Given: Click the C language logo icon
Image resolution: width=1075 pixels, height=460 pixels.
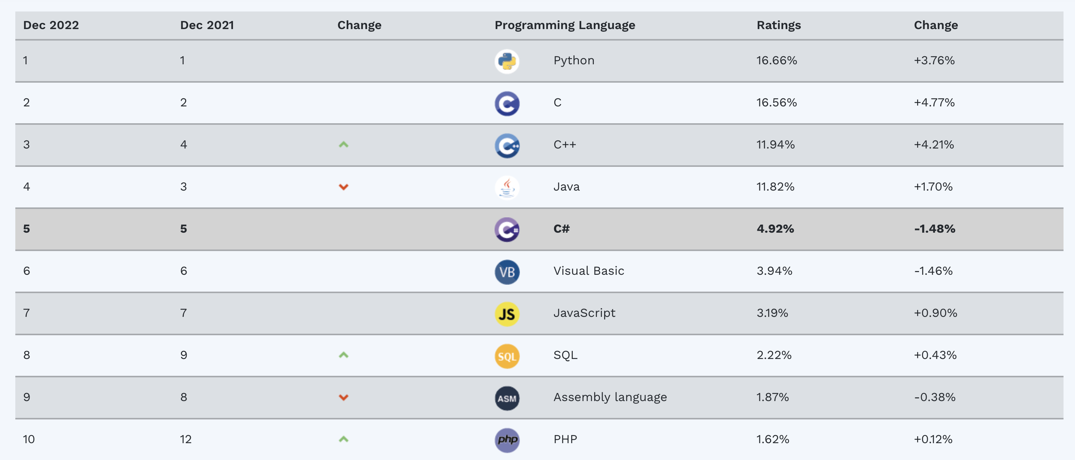Looking at the screenshot, I should pos(506,103).
